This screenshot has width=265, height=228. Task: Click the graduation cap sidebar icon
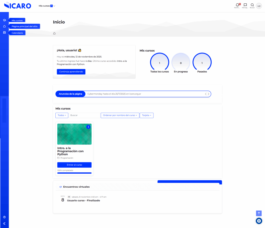tap(4, 20)
